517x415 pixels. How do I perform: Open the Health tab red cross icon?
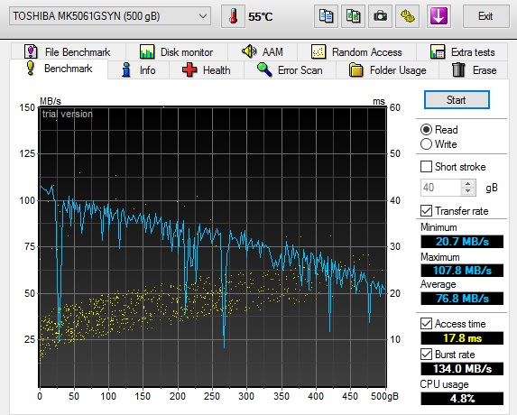[189, 70]
